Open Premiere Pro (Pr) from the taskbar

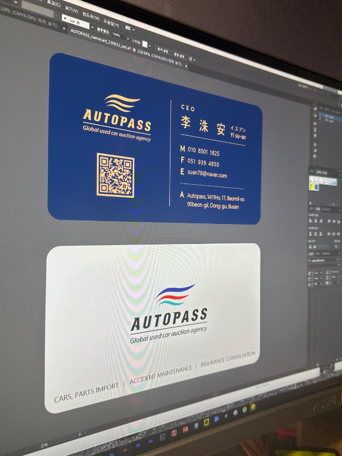138,445
